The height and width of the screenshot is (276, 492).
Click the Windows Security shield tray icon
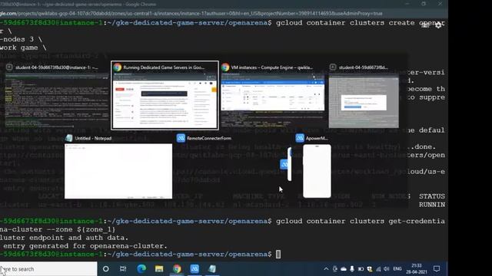click(370, 269)
